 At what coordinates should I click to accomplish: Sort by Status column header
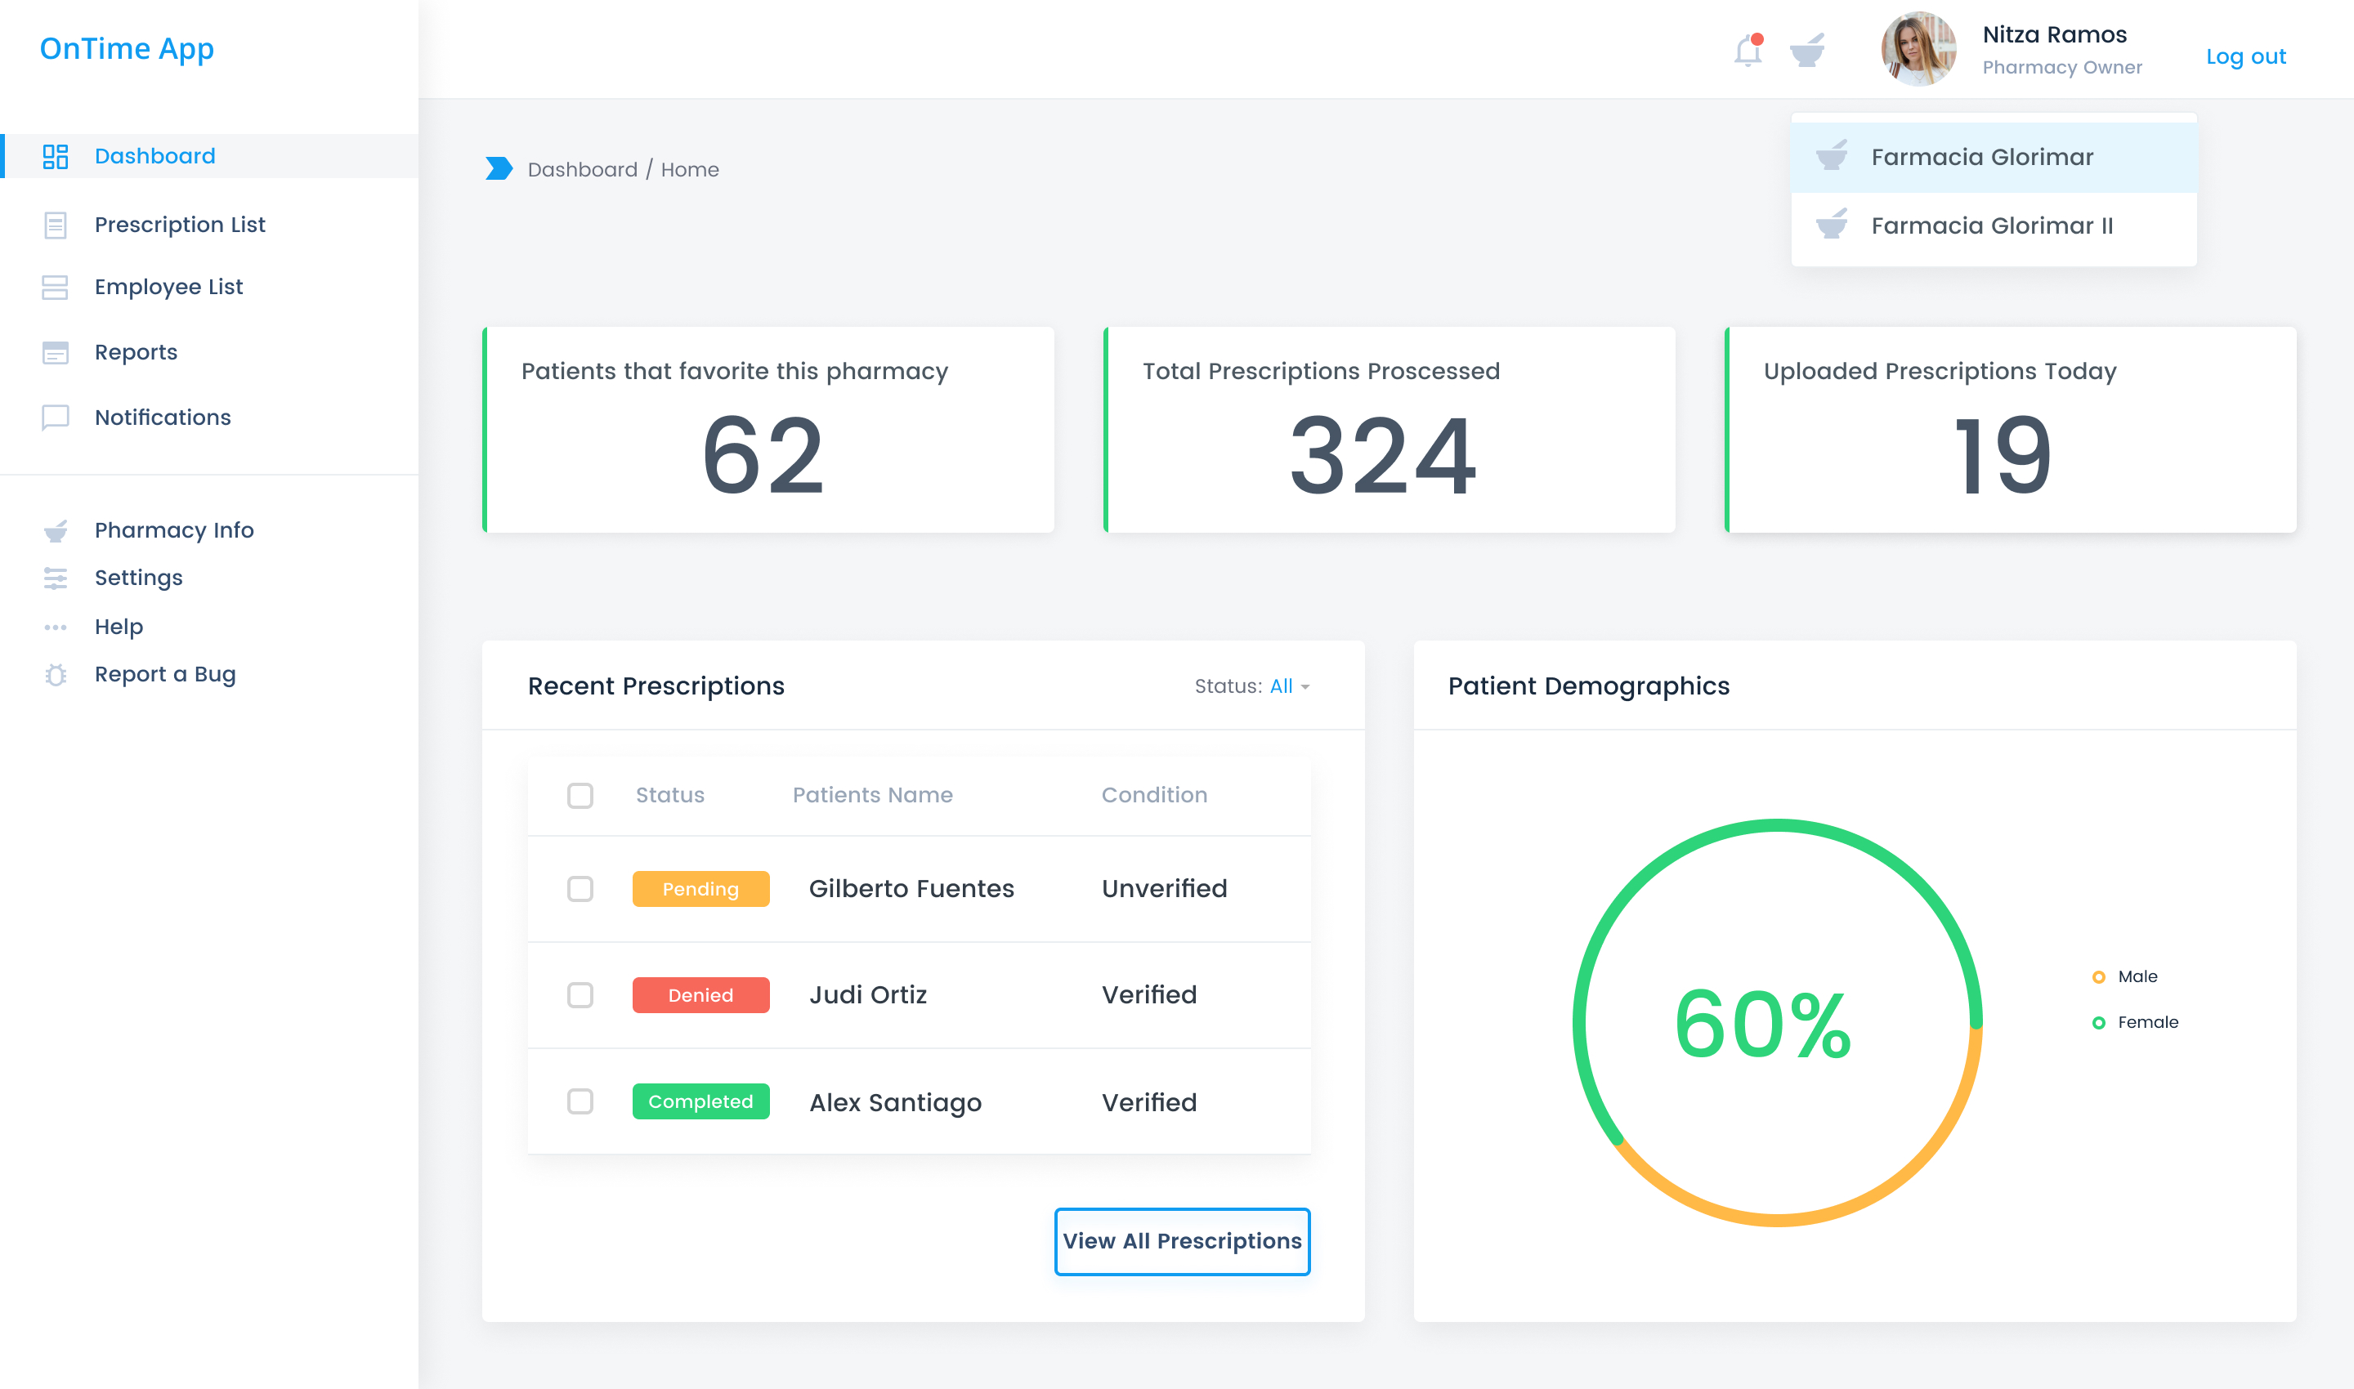coord(669,796)
